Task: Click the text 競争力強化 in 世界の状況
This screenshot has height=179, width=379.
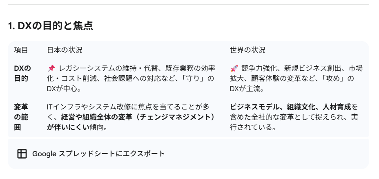Action: pos(257,68)
